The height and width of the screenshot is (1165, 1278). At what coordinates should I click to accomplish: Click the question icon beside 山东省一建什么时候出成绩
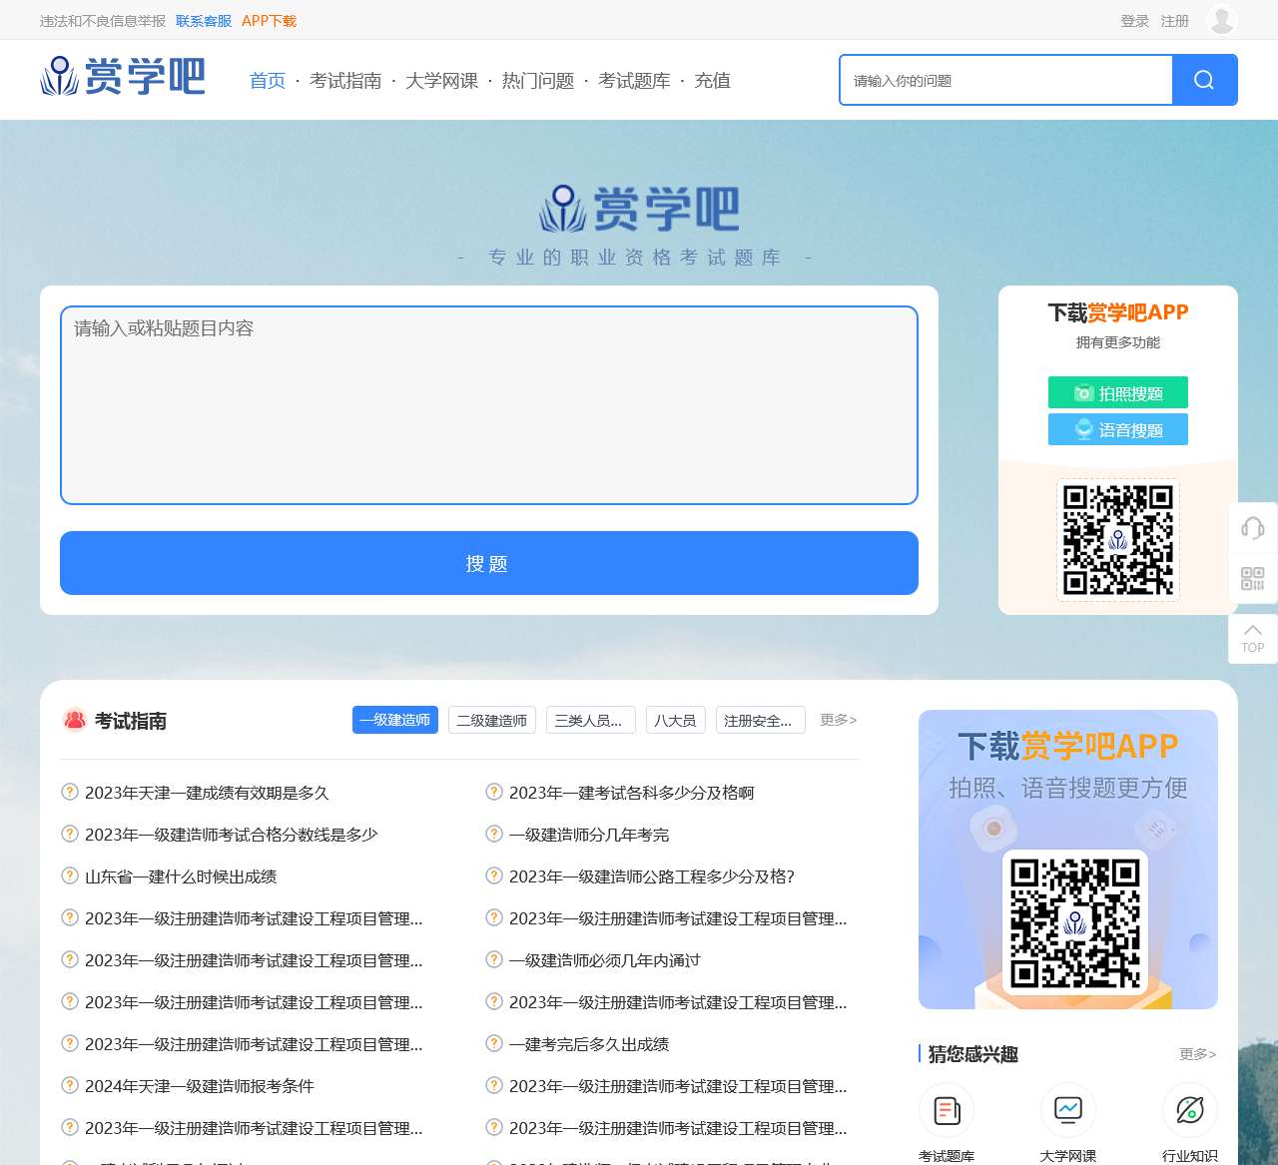(x=70, y=875)
